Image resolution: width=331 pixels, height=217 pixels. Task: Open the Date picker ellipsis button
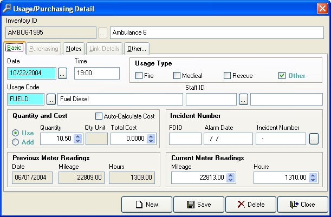click(62, 74)
